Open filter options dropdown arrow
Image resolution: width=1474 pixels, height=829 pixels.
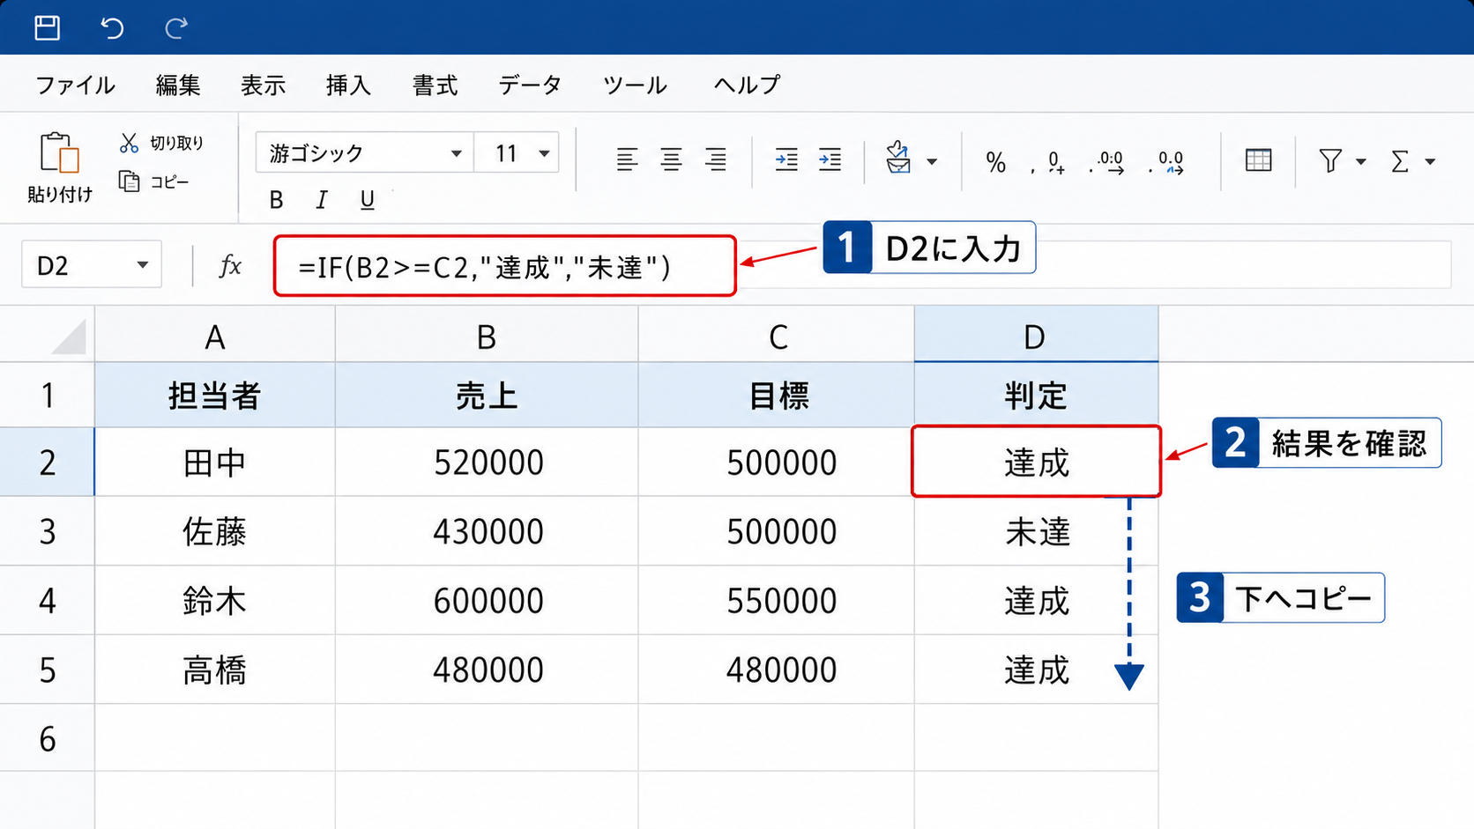pos(1361,161)
